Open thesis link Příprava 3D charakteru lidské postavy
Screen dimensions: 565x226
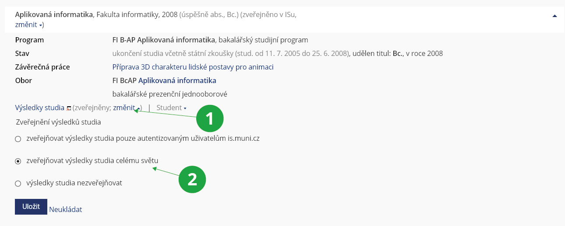(x=193, y=67)
